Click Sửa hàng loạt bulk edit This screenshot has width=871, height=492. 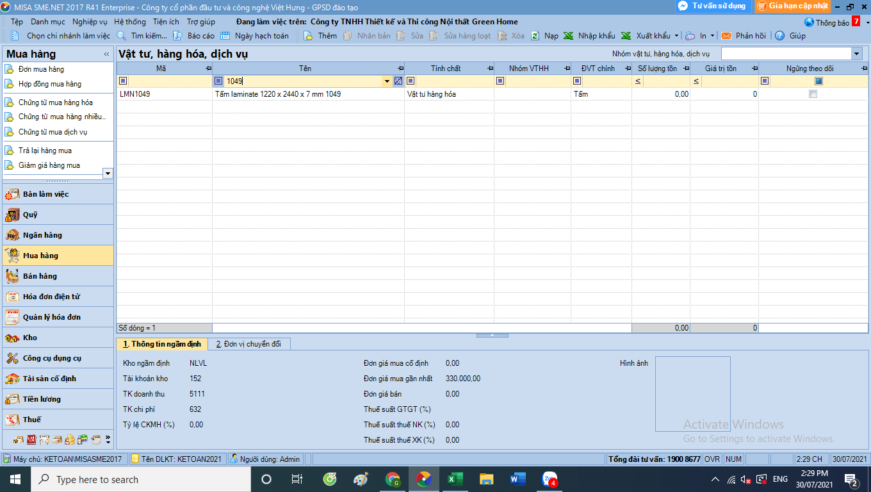(x=460, y=36)
